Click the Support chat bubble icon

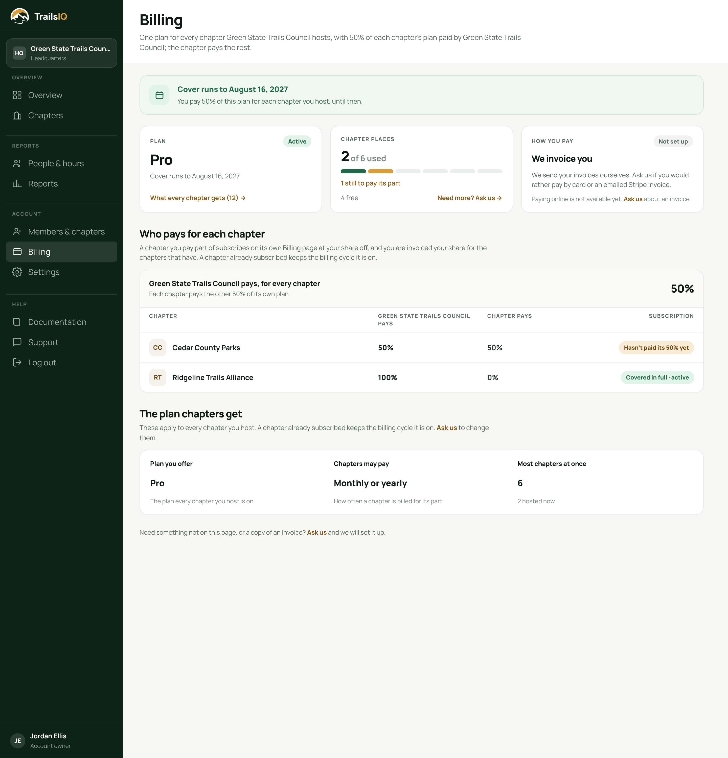[17, 342]
